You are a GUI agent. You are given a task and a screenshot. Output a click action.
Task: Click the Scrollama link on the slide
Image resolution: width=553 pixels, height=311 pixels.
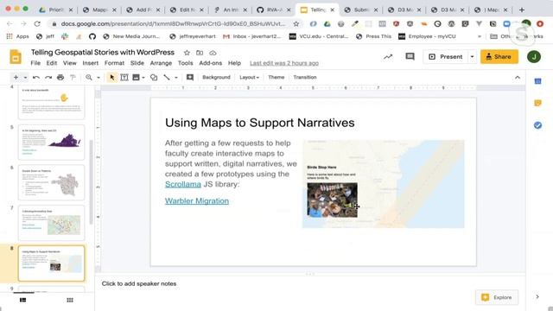pos(183,184)
